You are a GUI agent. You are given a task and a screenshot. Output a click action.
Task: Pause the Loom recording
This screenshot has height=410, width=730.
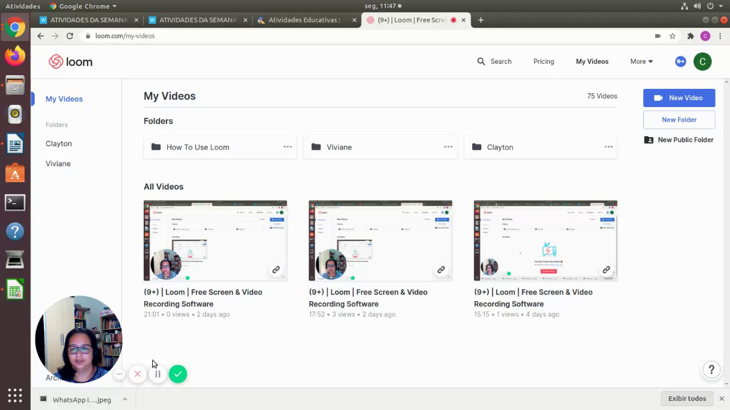[x=157, y=374]
